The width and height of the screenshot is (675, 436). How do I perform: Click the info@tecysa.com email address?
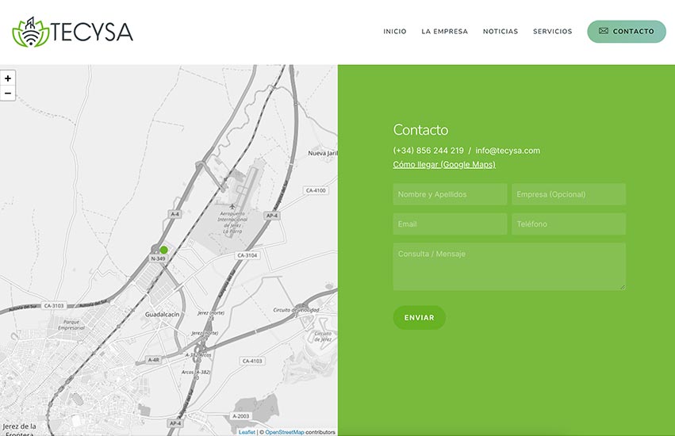click(x=508, y=151)
